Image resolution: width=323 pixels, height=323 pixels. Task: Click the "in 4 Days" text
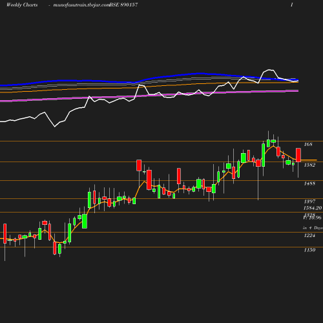tap(313, 228)
